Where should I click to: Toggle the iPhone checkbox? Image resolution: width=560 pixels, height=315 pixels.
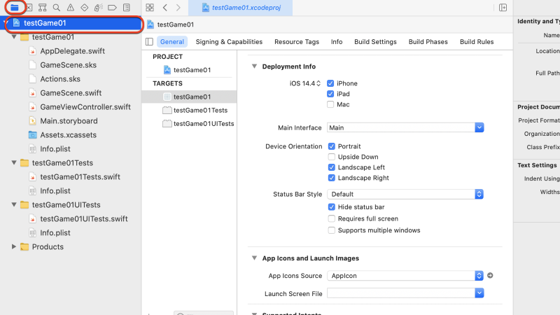tap(330, 83)
